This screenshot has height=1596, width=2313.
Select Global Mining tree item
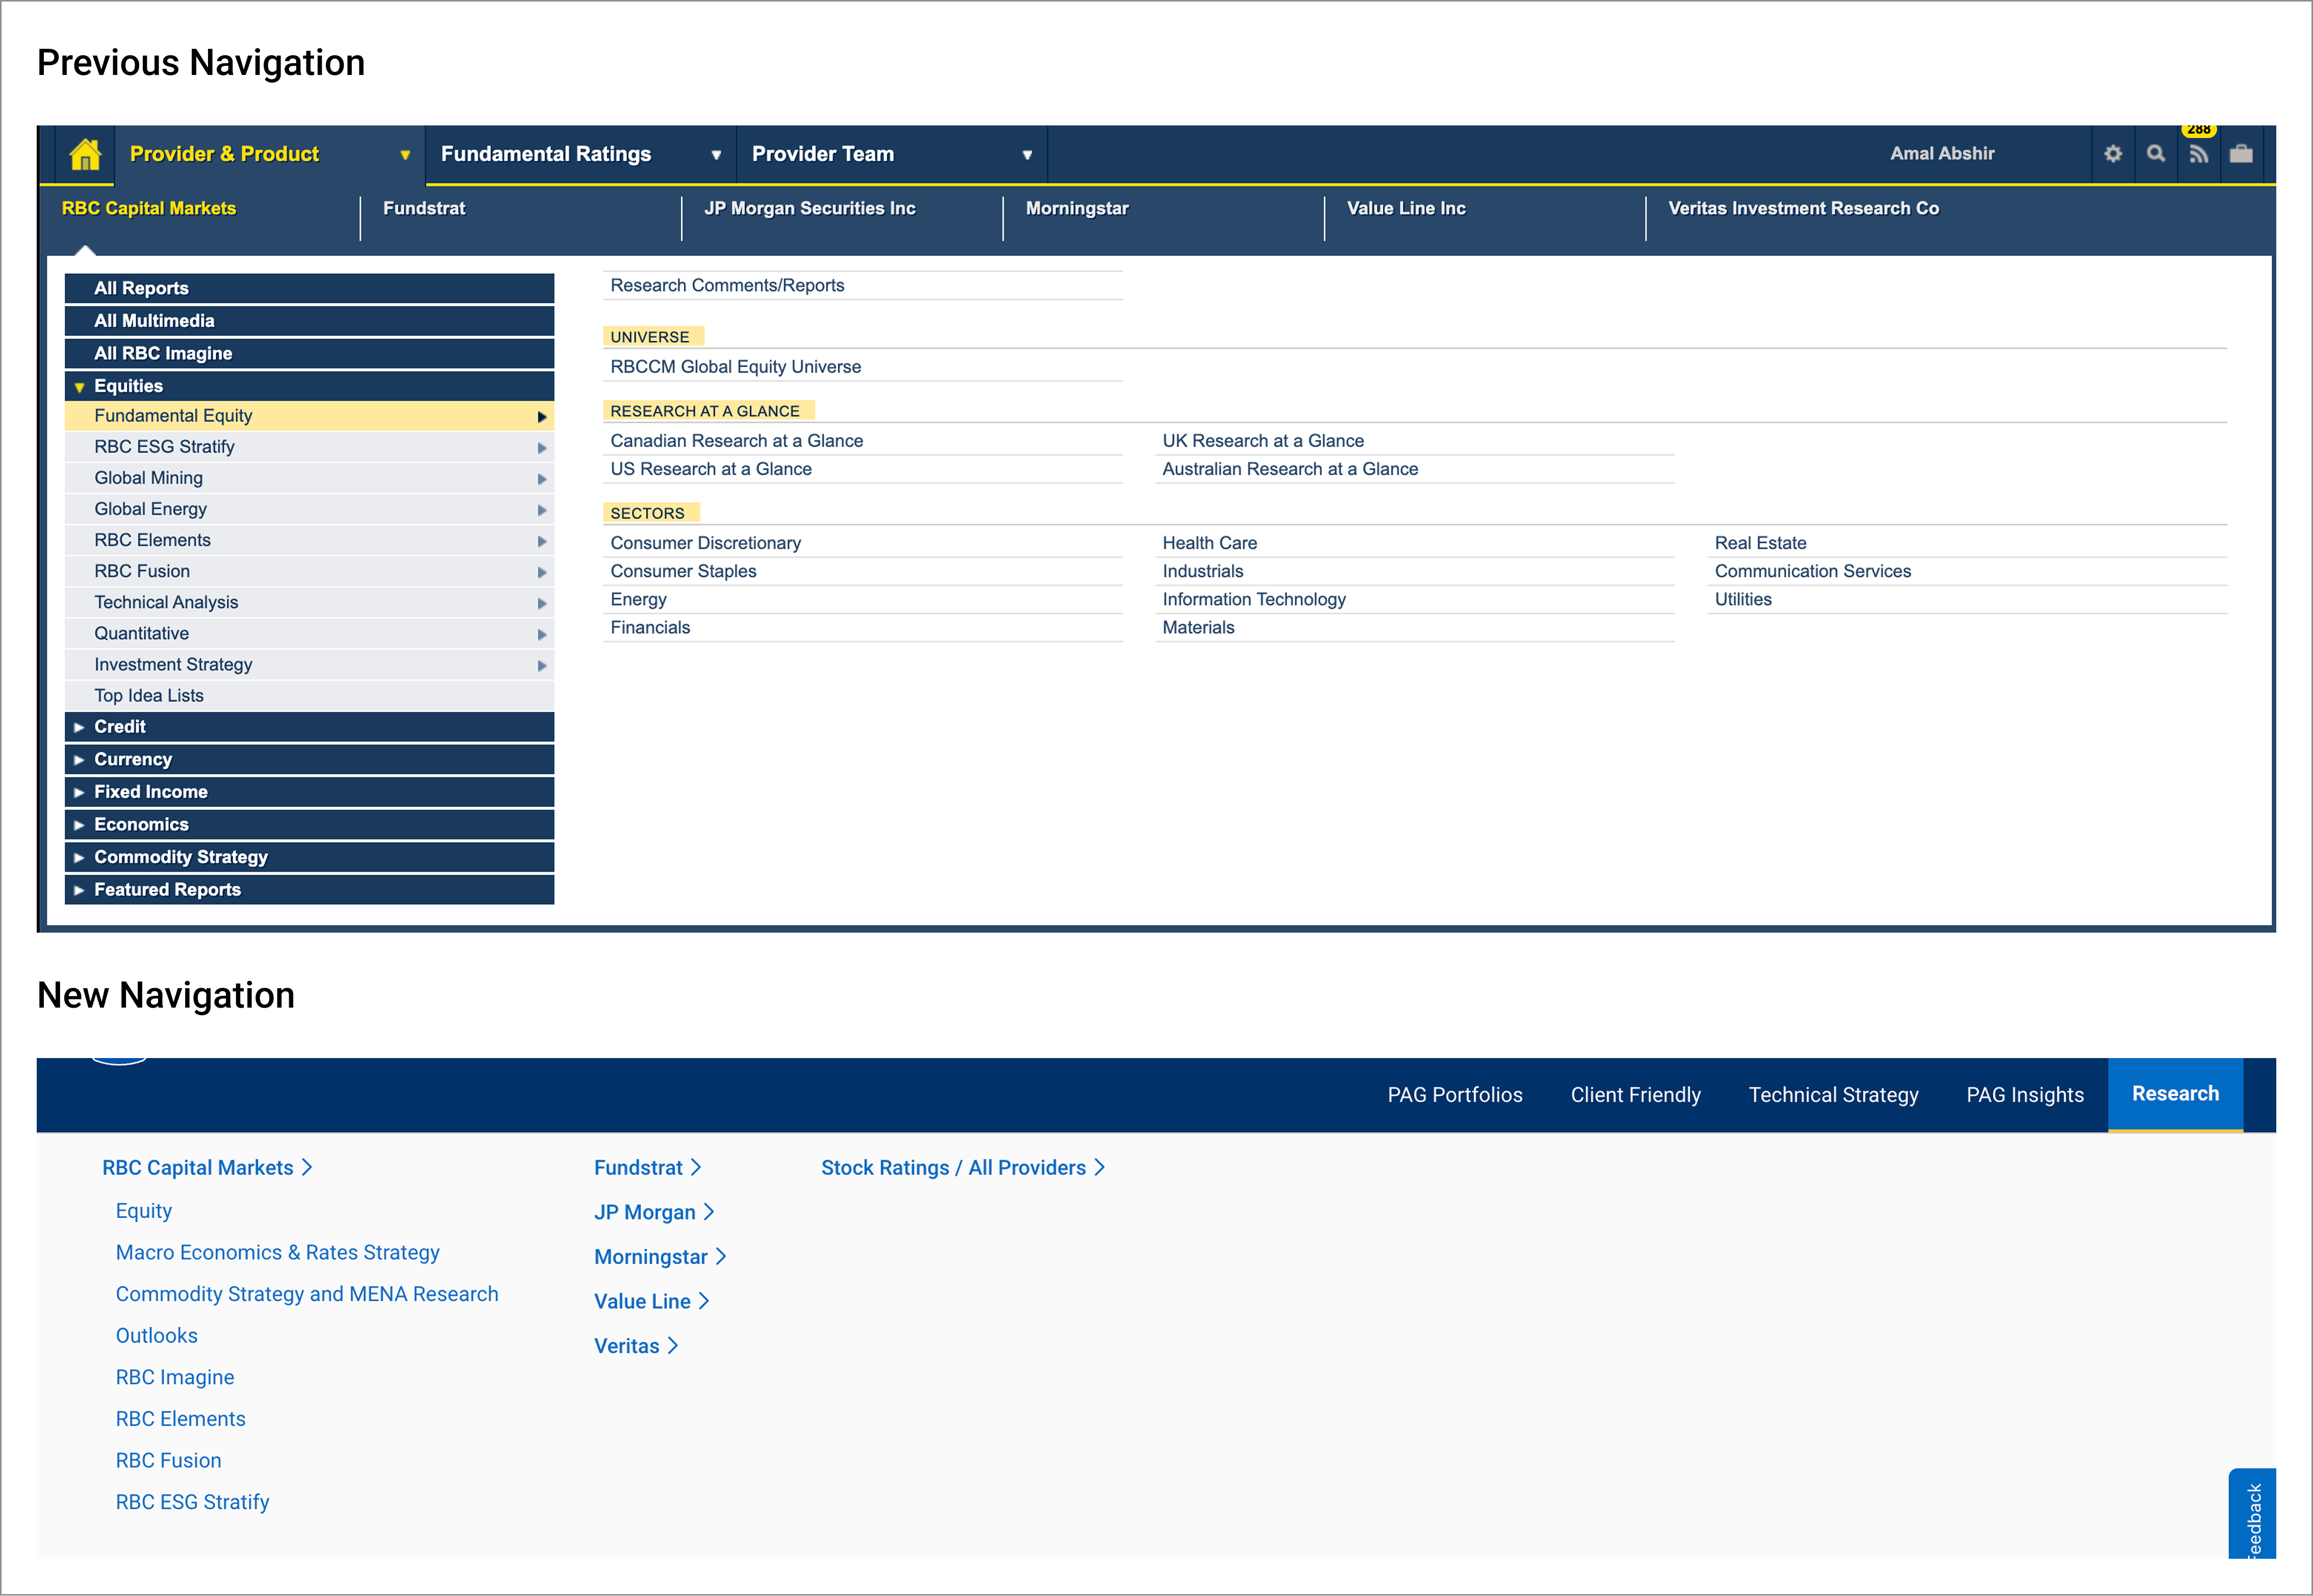click(148, 478)
